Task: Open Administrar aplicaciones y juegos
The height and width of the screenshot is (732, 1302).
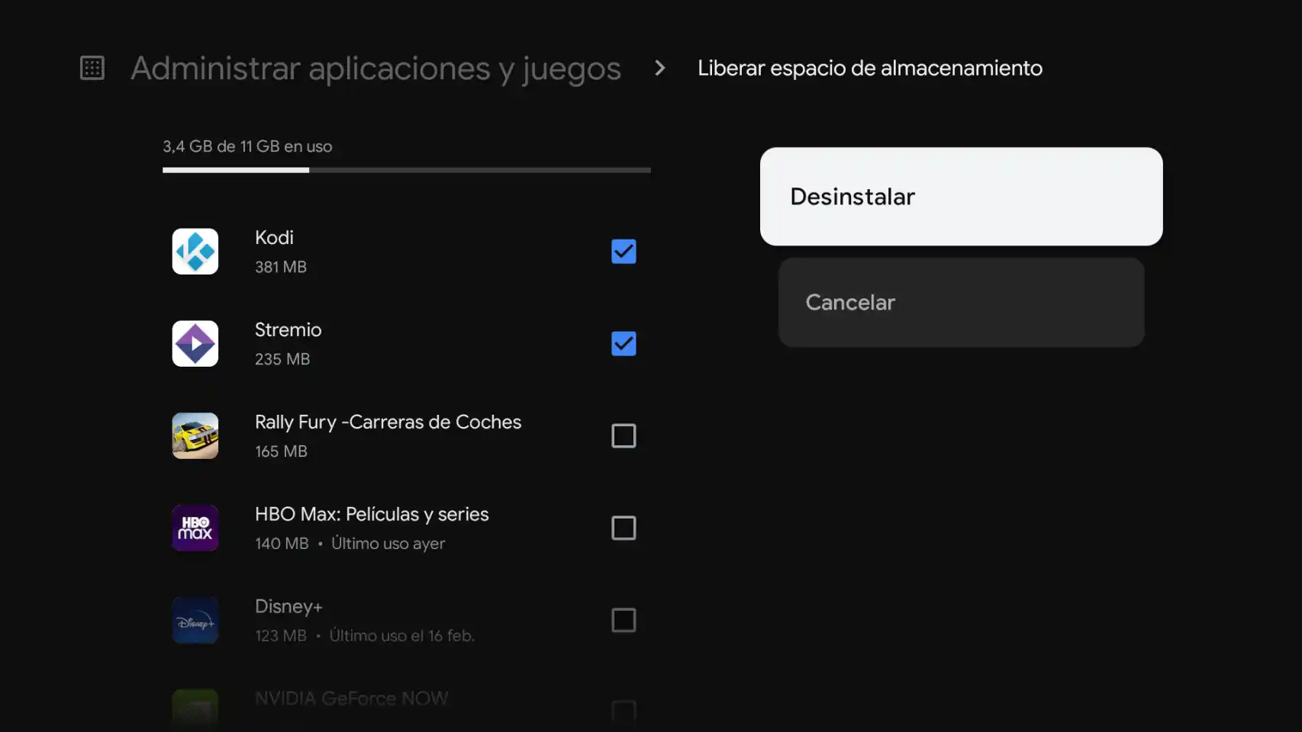Action: pos(375,68)
